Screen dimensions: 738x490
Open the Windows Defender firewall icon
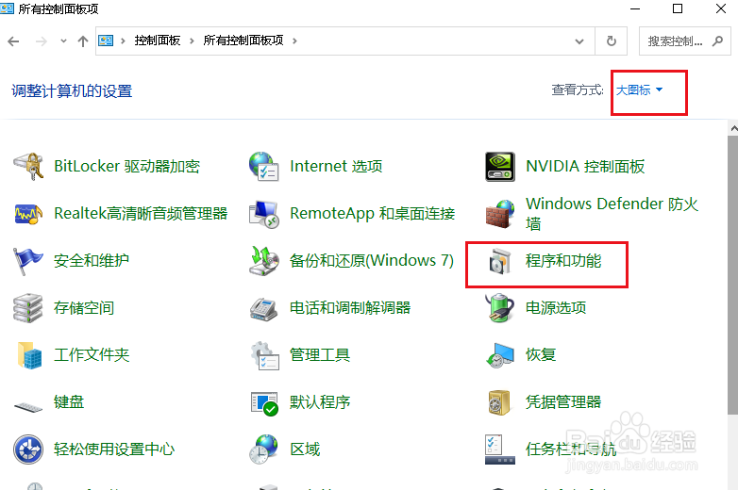point(500,214)
